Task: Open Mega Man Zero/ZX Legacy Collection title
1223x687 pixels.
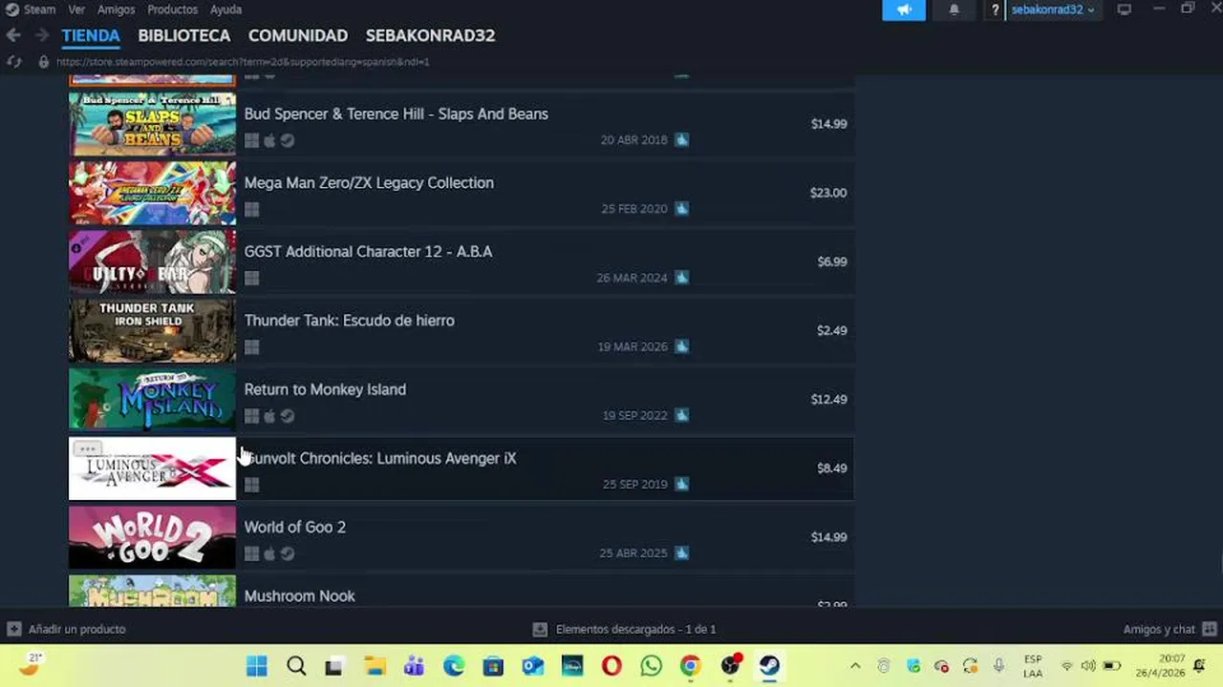Action: click(369, 182)
